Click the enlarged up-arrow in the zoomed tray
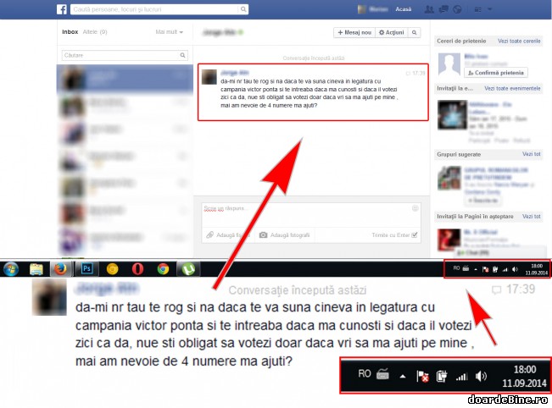Screen dimensions: 552x408 (x=403, y=377)
